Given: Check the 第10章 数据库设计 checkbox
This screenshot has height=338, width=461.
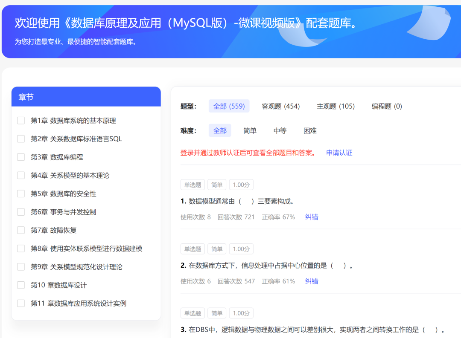Looking at the screenshot, I should coord(21,285).
